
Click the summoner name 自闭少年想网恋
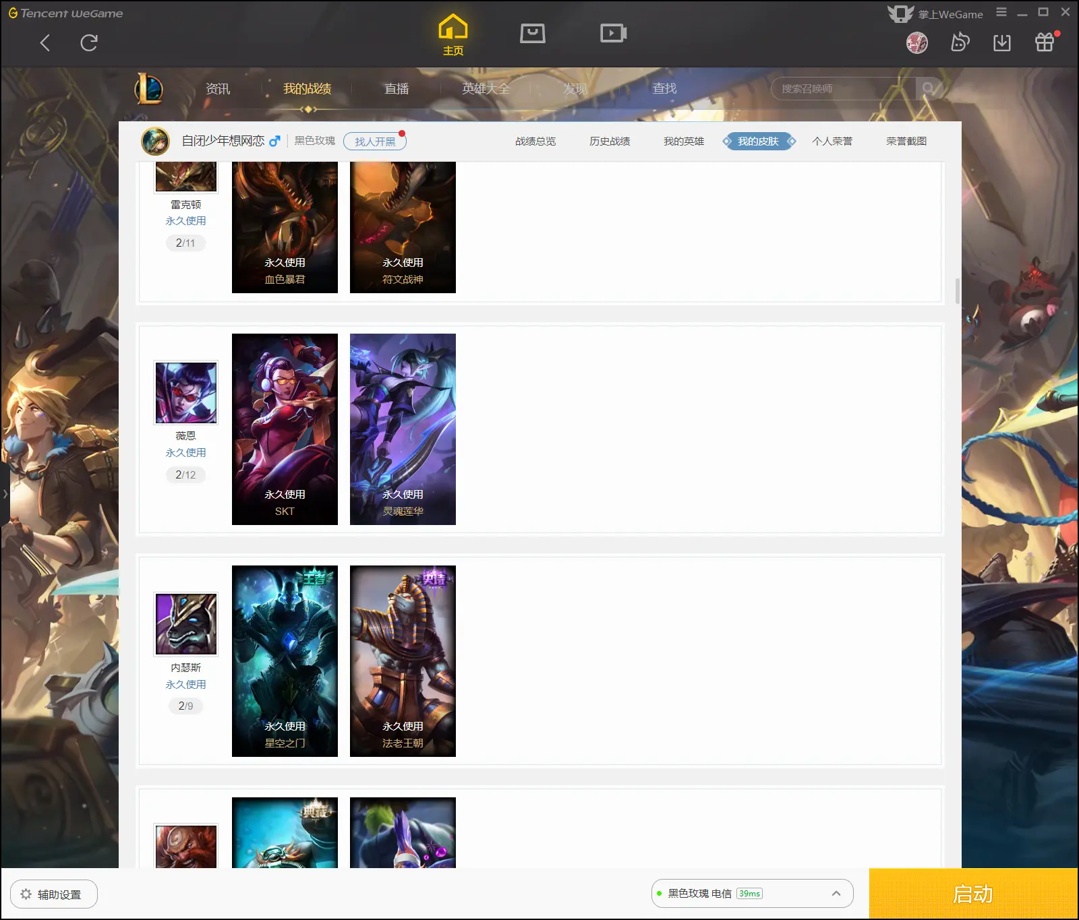pyautogui.click(x=223, y=141)
